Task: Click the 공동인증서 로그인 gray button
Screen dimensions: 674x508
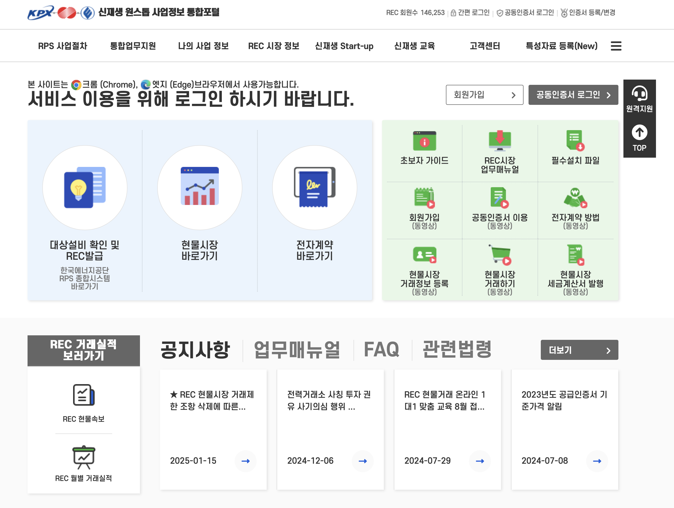Action: 573,95
